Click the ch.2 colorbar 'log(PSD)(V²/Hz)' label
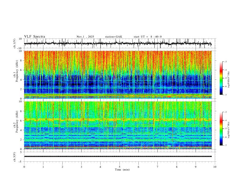The width and height of the screenshot is (242, 187). (x=229, y=130)
